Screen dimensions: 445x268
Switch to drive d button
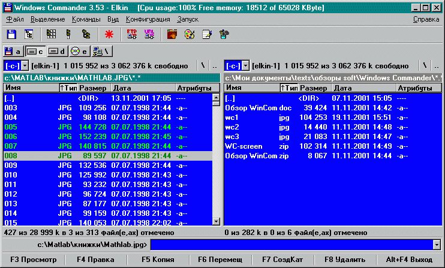[57, 52]
